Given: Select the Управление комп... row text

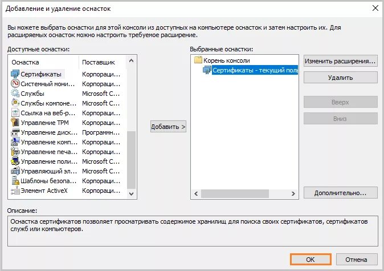Looking at the screenshot, I should 49,142.
